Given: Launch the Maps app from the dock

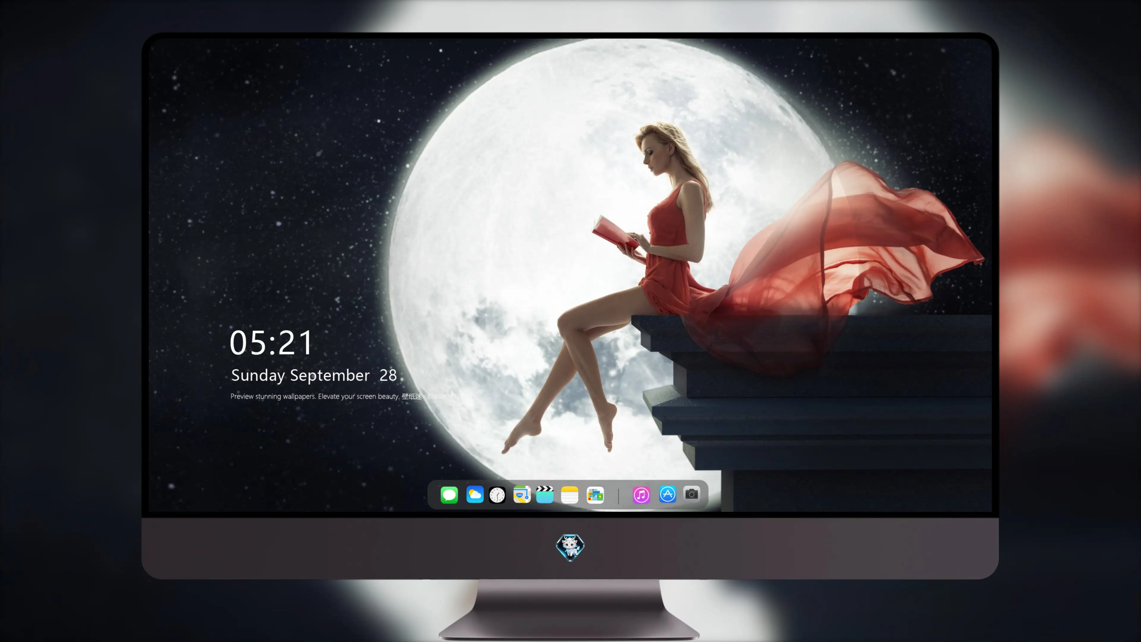Looking at the screenshot, I should (522, 495).
